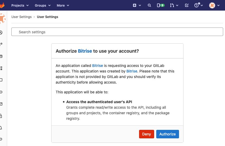Click the 'Grants complete read/write access' description

[x=118, y=113]
